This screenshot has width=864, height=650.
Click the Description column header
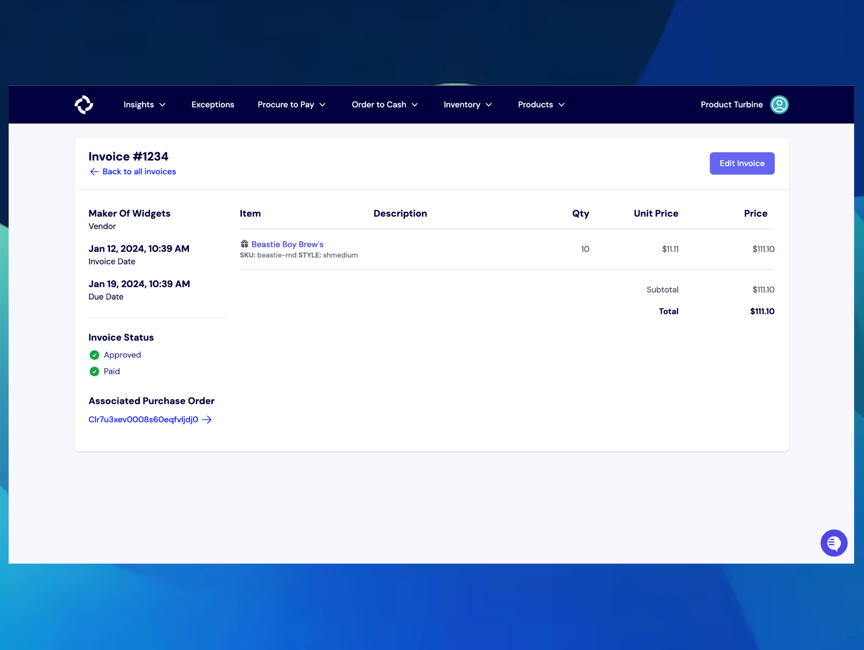[x=400, y=213]
